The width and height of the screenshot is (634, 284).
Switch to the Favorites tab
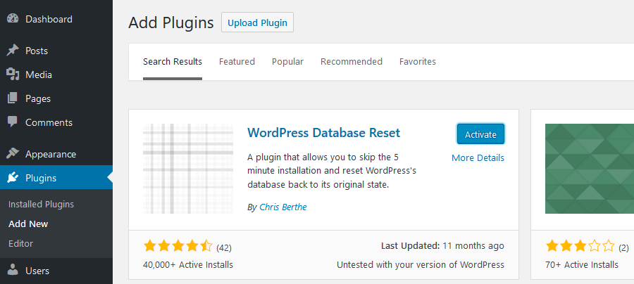click(418, 62)
